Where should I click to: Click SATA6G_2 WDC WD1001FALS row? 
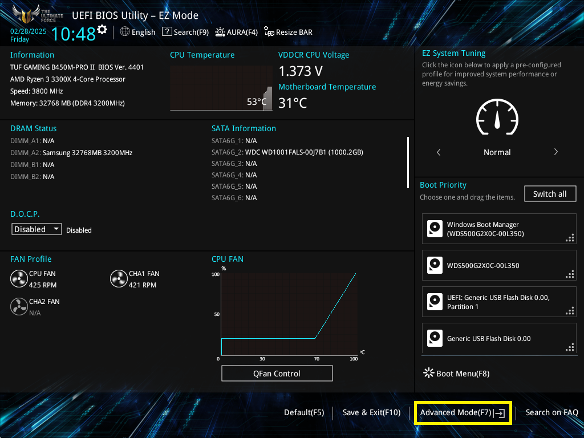(x=287, y=152)
